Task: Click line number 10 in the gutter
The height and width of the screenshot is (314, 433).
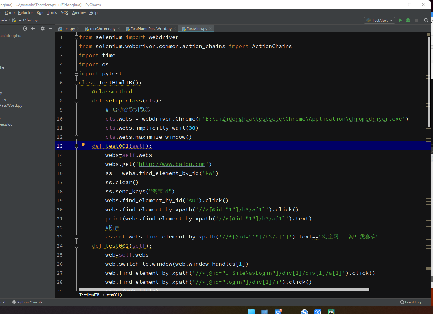Action: coord(60,119)
